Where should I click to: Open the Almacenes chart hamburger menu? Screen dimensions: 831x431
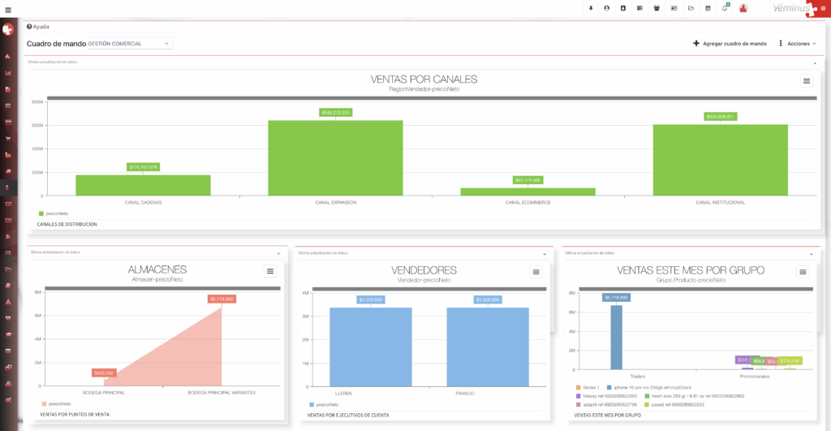270,271
